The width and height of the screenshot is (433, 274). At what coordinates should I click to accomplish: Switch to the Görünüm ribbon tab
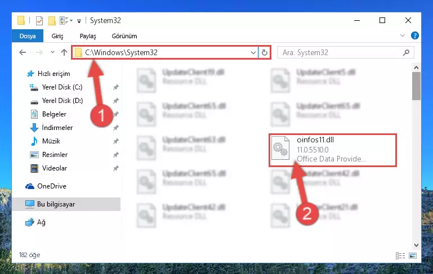click(x=124, y=36)
